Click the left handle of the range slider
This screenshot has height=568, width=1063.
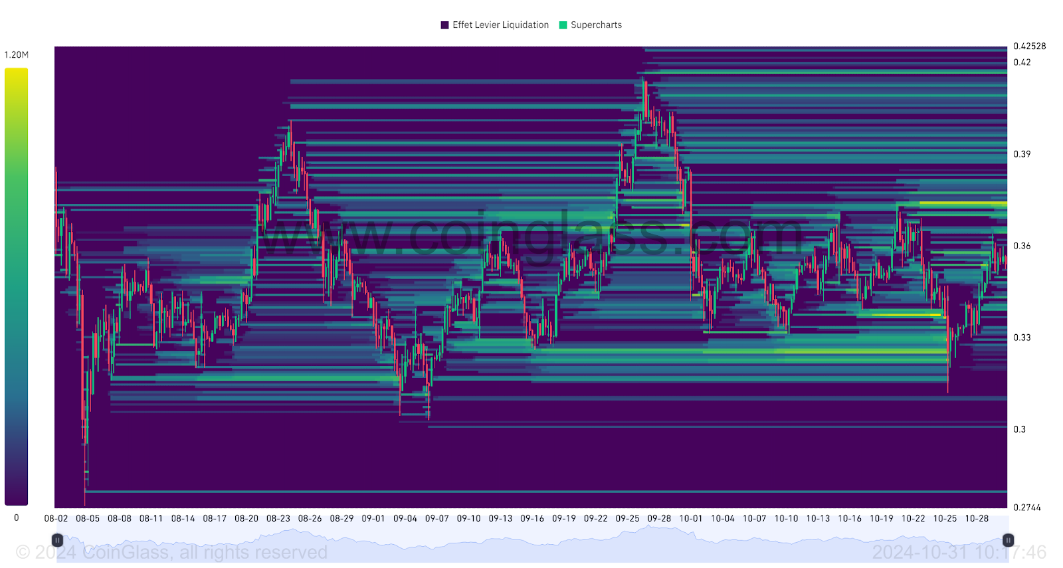pos(57,540)
